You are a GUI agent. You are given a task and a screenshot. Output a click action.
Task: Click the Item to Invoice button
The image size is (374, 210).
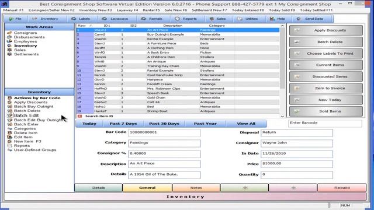pyautogui.click(x=326, y=88)
